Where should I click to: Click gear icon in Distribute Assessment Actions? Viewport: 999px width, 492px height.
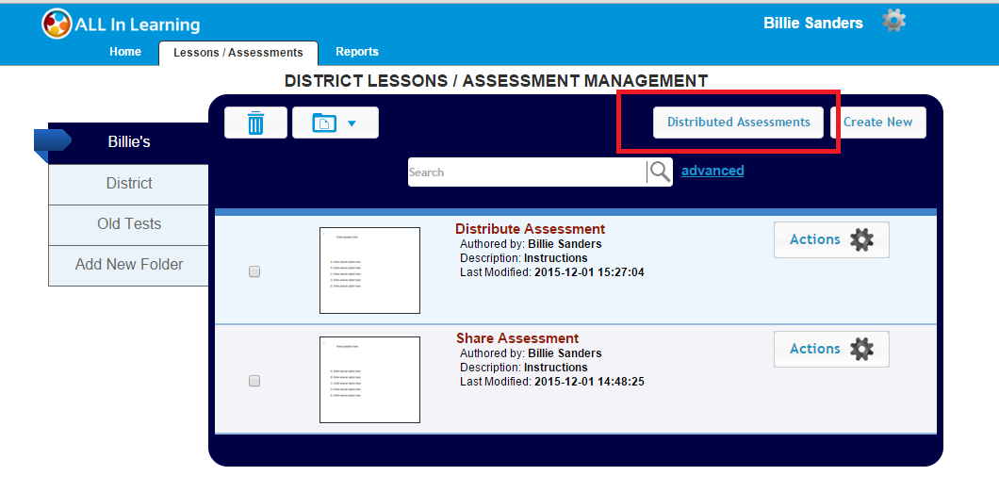pos(861,240)
